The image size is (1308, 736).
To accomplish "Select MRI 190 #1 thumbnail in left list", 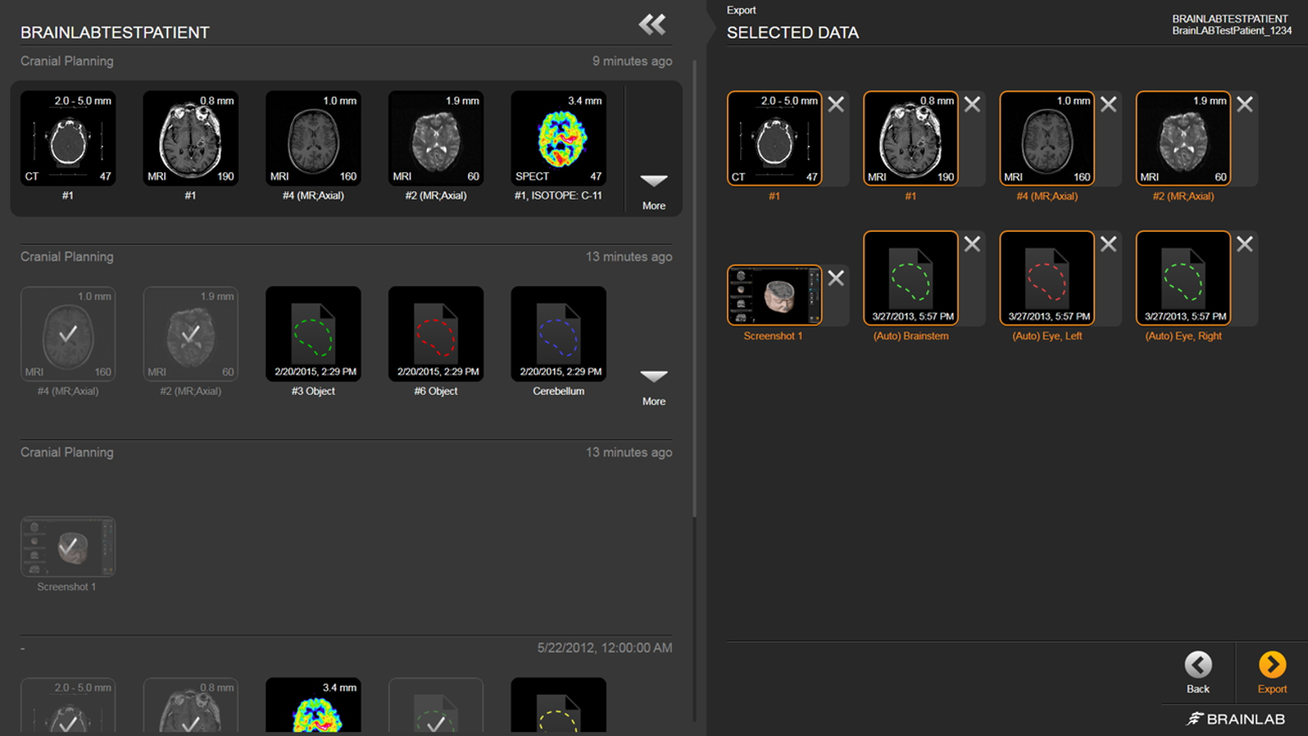I will pyautogui.click(x=190, y=138).
